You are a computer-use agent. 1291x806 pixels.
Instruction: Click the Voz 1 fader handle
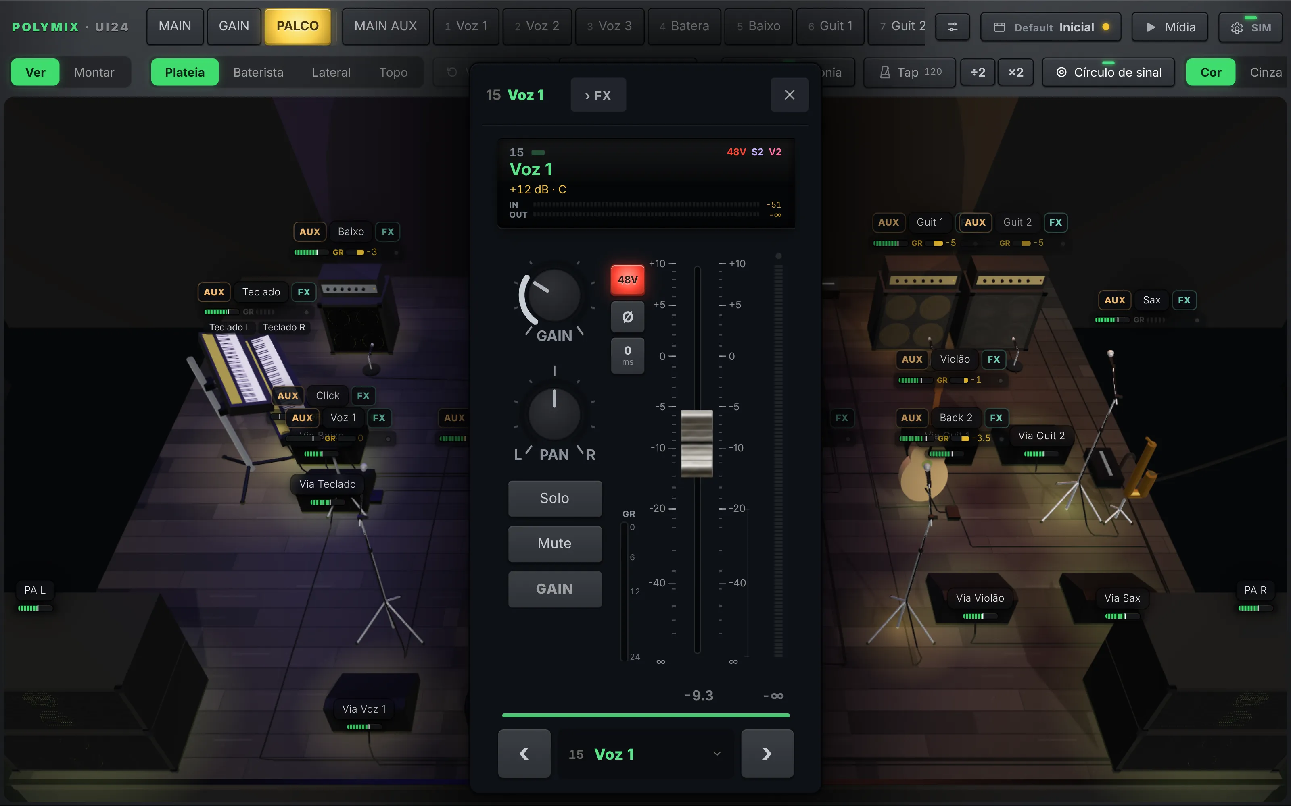[697, 443]
